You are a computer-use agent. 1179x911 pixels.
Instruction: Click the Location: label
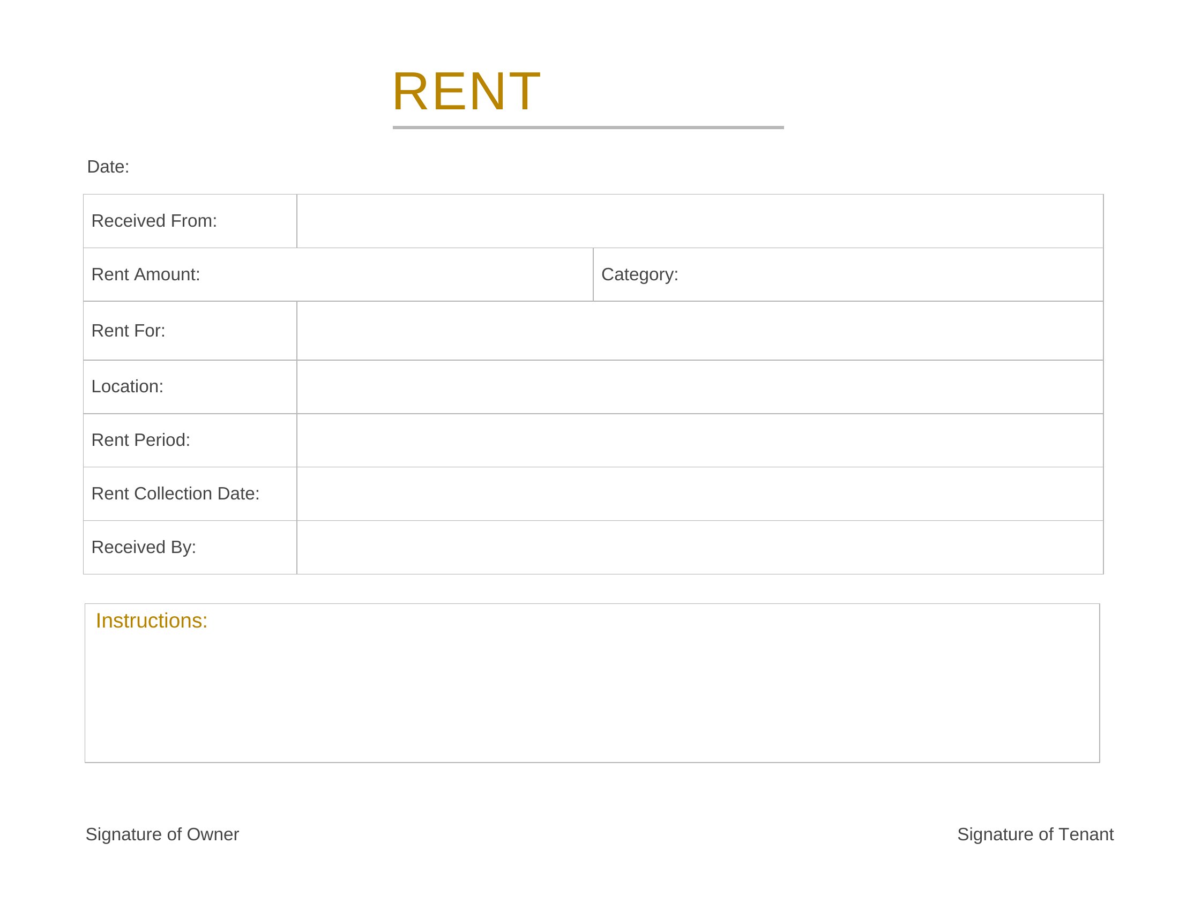point(128,386)
